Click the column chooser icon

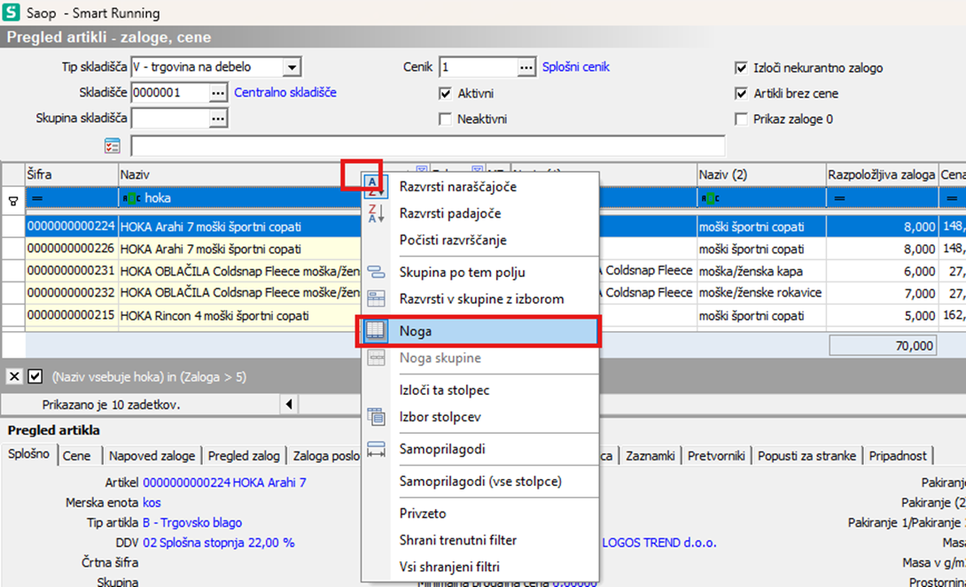coord(376,416)
